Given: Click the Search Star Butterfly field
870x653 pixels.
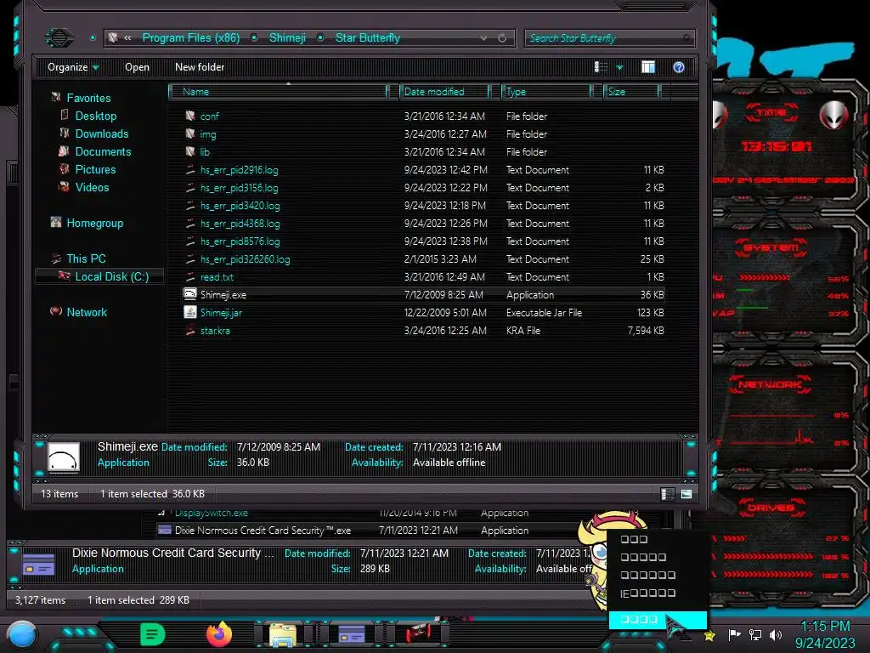Looking at the screenshot, I should (x=609, y=37).
